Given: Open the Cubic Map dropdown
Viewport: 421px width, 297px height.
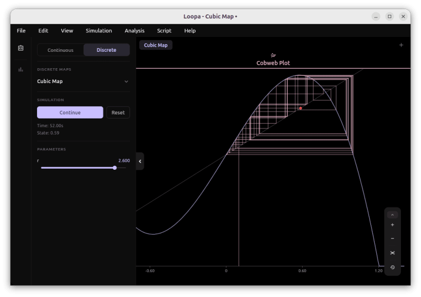Looking at the screenshot, I should 83,81.
